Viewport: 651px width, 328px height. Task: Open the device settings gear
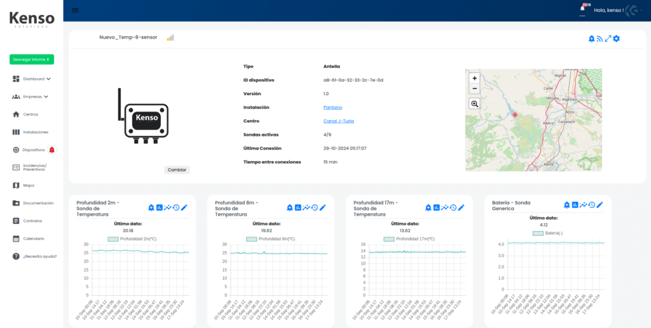617,39
